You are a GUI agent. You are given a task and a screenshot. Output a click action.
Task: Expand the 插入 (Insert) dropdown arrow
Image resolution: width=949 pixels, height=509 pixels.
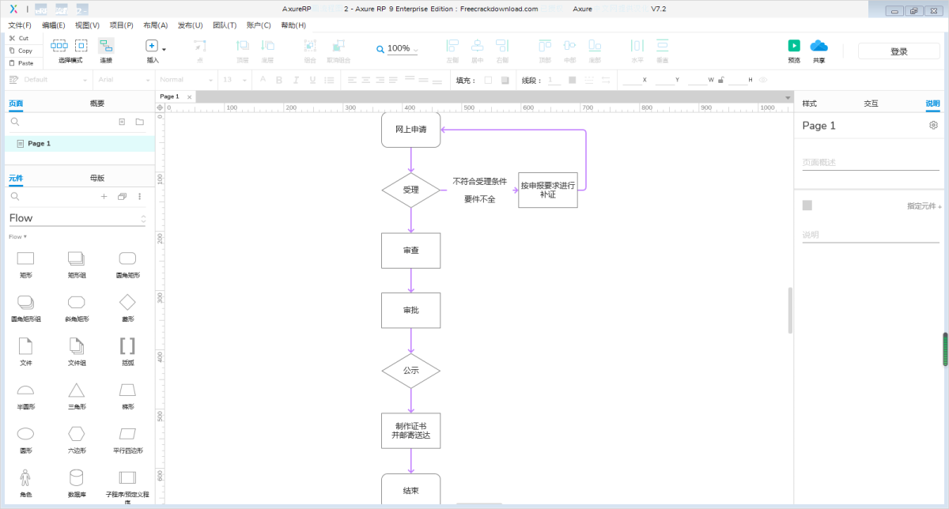(x=164, y=49)
